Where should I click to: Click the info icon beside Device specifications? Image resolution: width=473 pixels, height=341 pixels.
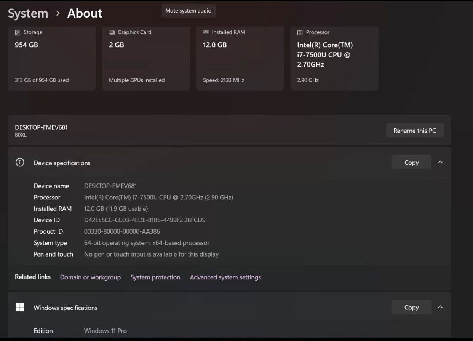click(x=20, y=163)
